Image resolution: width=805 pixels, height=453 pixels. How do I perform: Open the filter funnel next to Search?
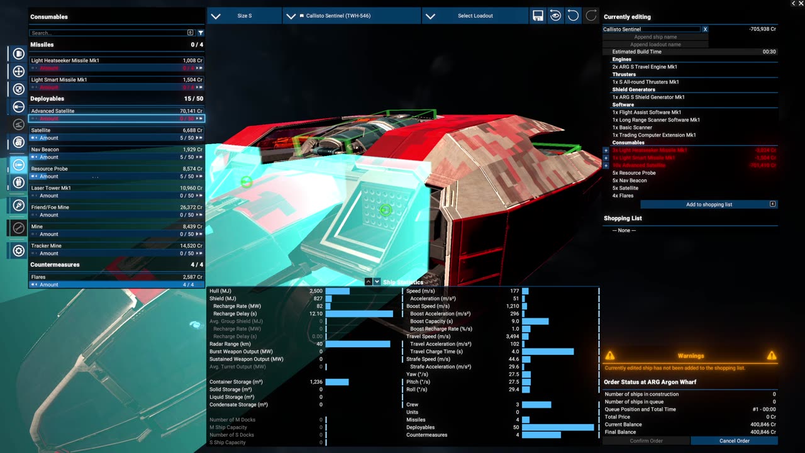[201, 33]
